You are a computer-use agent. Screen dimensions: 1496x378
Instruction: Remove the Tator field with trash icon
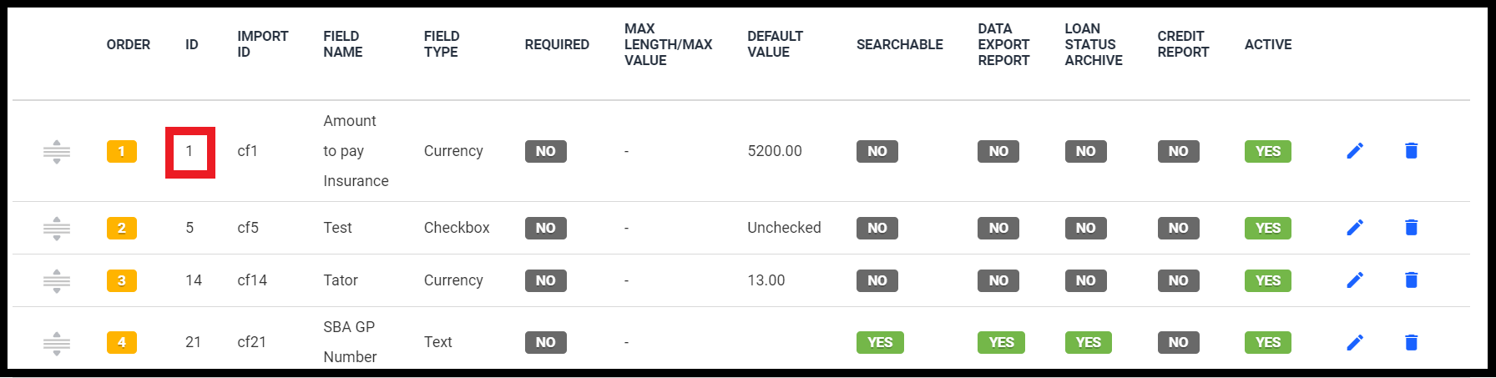point(1411,280)
